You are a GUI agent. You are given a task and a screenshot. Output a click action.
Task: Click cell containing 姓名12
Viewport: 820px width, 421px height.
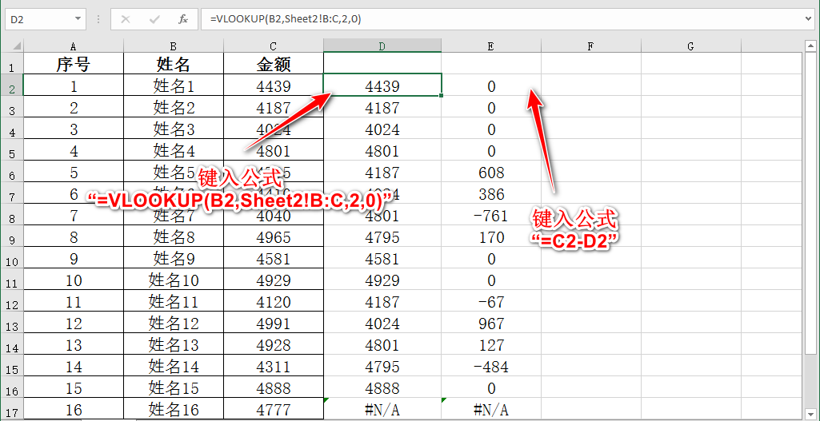(173, 324)
